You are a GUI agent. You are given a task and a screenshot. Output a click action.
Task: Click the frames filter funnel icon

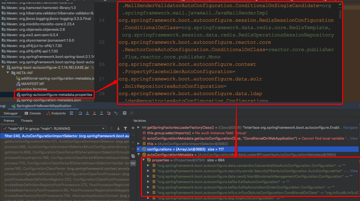tap(125, 128)
